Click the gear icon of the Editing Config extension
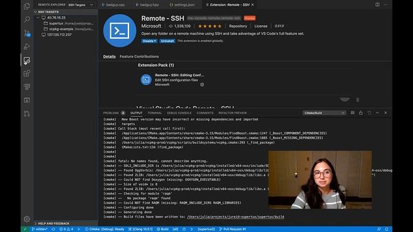This screenshot has width=413, height=232. click(202, 84)
